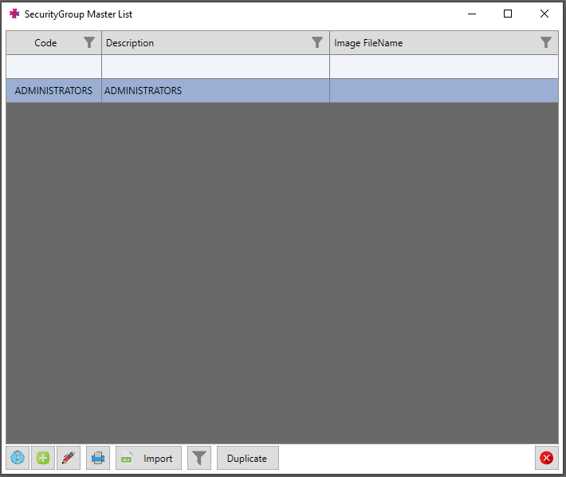Open the Description column filter funnel
566x477 pixels.
click(317, 42)
